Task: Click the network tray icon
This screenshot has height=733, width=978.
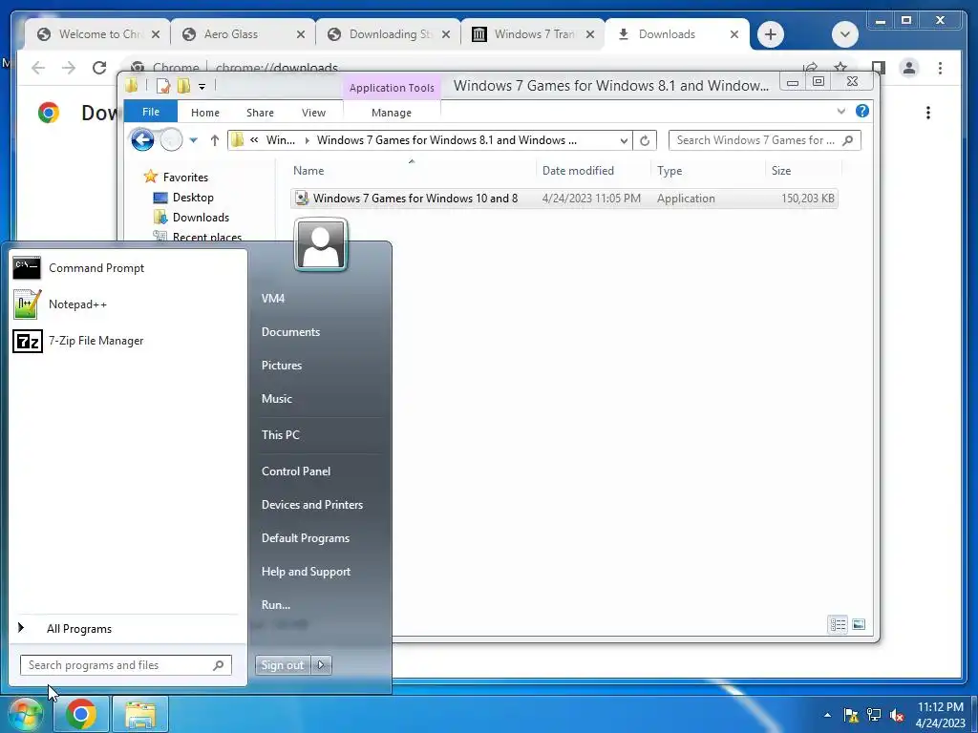Action: [874, 715]
